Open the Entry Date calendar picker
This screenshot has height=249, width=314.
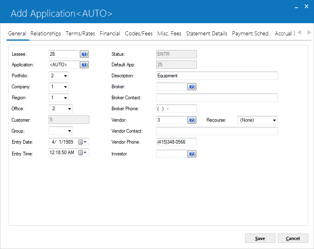click(x=82, y=142)
